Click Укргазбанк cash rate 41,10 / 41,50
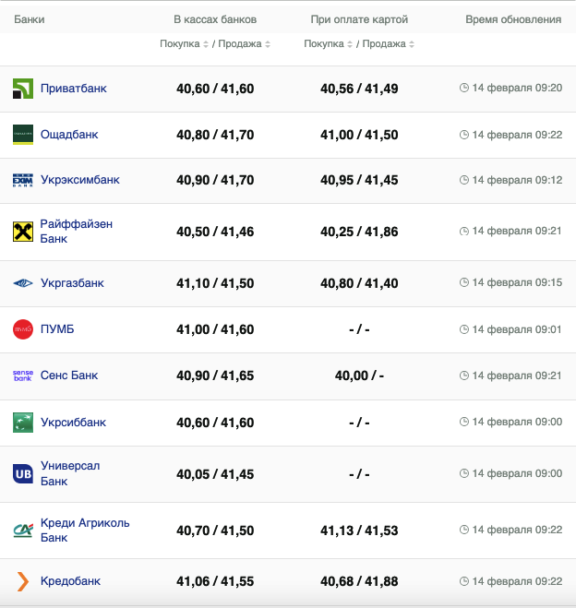Screen dimensions: 576x608 pos(215,283)
